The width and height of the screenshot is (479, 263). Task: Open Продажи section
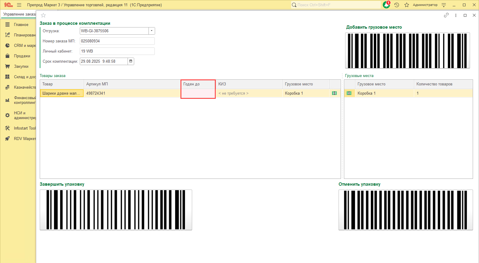coord(18,56)
